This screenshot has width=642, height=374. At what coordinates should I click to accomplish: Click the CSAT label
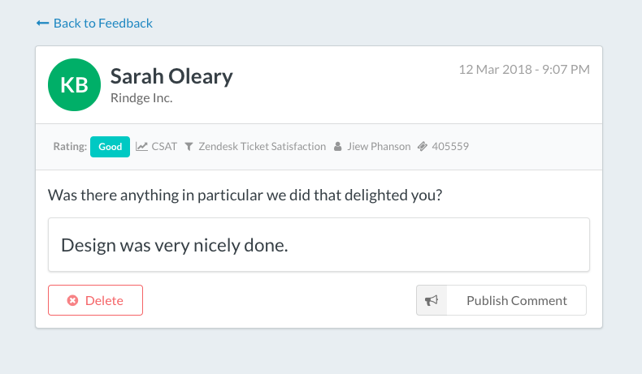pyautogui.click(x=164, y=147)
